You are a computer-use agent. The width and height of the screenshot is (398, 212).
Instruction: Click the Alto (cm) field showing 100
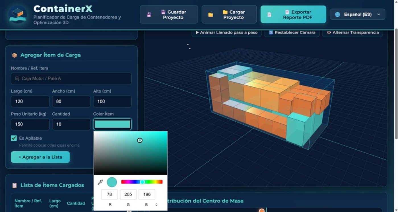pos(112,101)
